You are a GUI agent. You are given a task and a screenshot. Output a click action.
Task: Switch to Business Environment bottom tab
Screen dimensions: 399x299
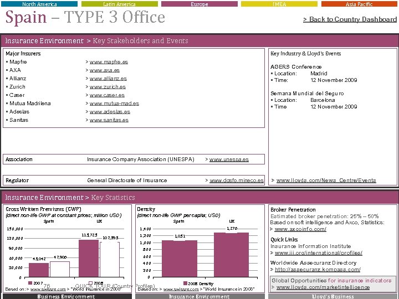pyautogui.click(x=66, y=296)
